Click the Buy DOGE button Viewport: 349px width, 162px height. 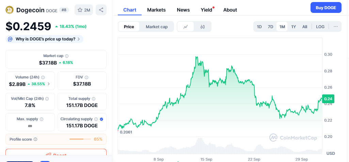[x=326, y=7]
